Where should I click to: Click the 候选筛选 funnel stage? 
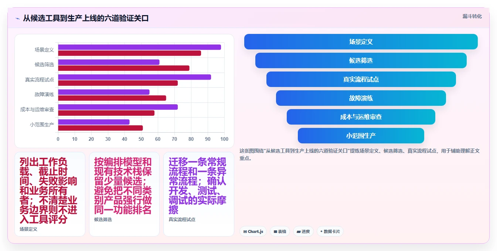pyautogui.click(x=361, y=60)
